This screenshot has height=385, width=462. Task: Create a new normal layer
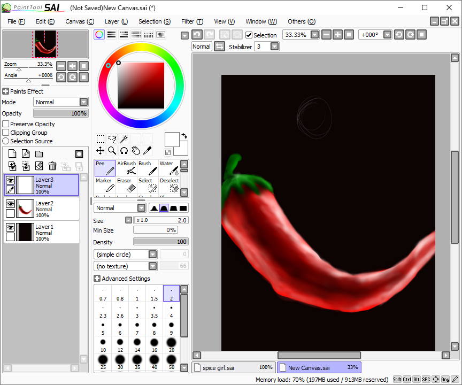click(x=12, y=154)
